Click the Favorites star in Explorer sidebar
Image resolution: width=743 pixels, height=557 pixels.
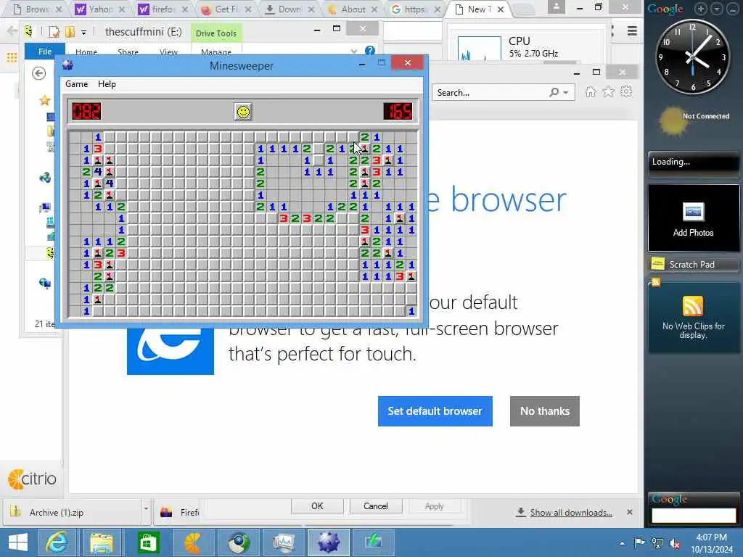coord(45,100)
